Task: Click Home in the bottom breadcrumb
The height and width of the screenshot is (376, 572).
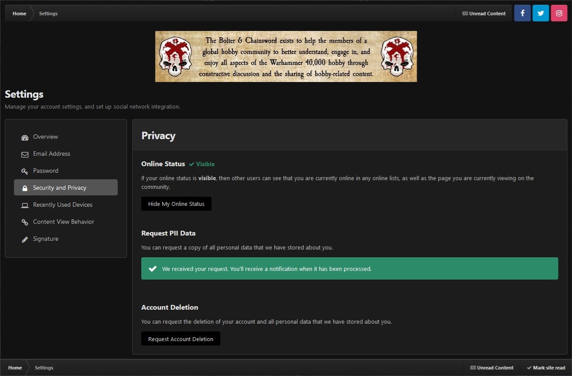Action: click(x=15, y=368)
